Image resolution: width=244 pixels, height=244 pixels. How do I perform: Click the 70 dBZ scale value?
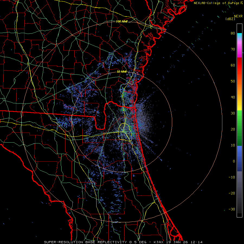click(233, 49)
